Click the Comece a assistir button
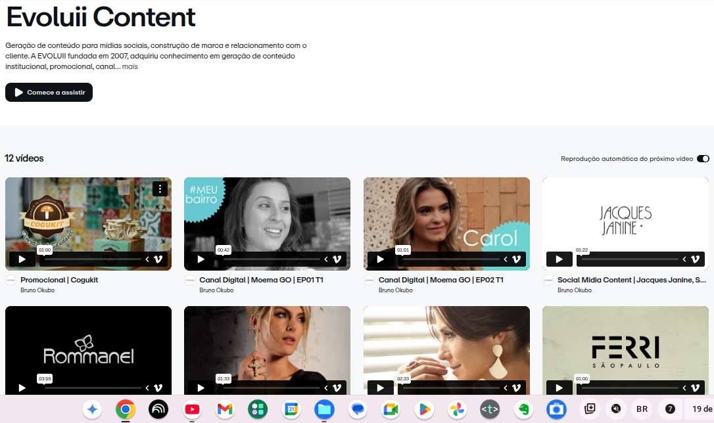Viewport: 714px width, 423px height. 49,93
